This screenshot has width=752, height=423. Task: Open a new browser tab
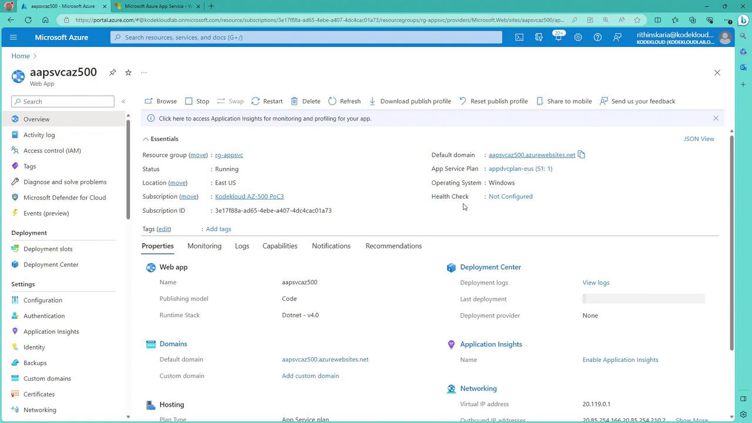point(211,6)
